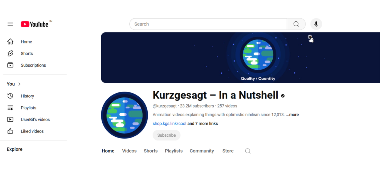This screenshot has height=173, width=380.
Task: Click the channel description text
Action: (219, 115)
